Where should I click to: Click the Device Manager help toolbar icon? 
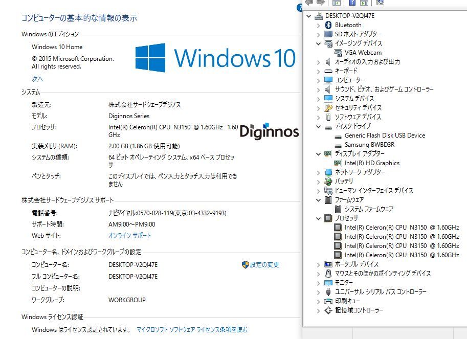(352, 3)
